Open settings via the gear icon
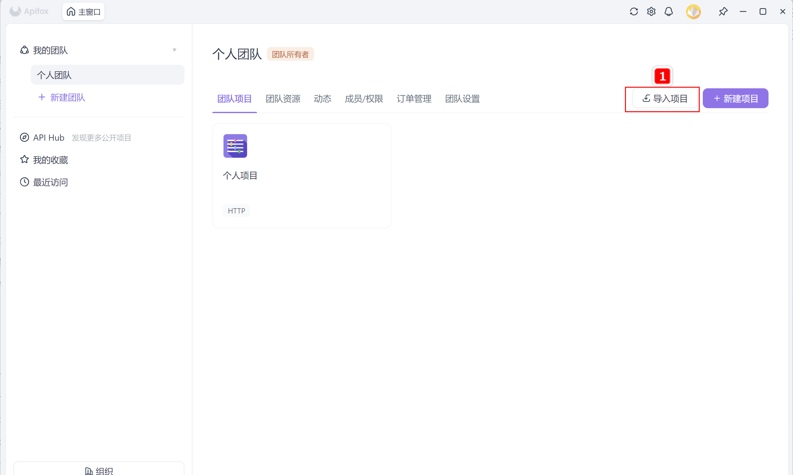 click(x=651, y=12)
